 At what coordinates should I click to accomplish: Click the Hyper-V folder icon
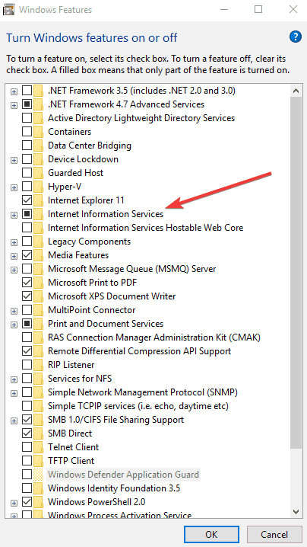click(x=38, y=187)
